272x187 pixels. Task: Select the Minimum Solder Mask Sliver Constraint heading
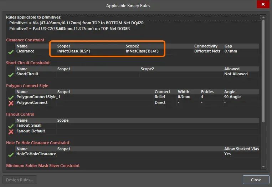point(43,166)
